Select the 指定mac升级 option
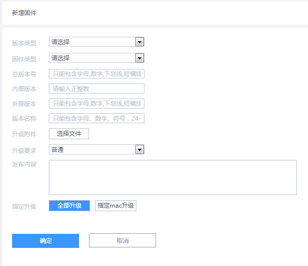This screenshot has height=266, width=308. (x=116, y=206)
